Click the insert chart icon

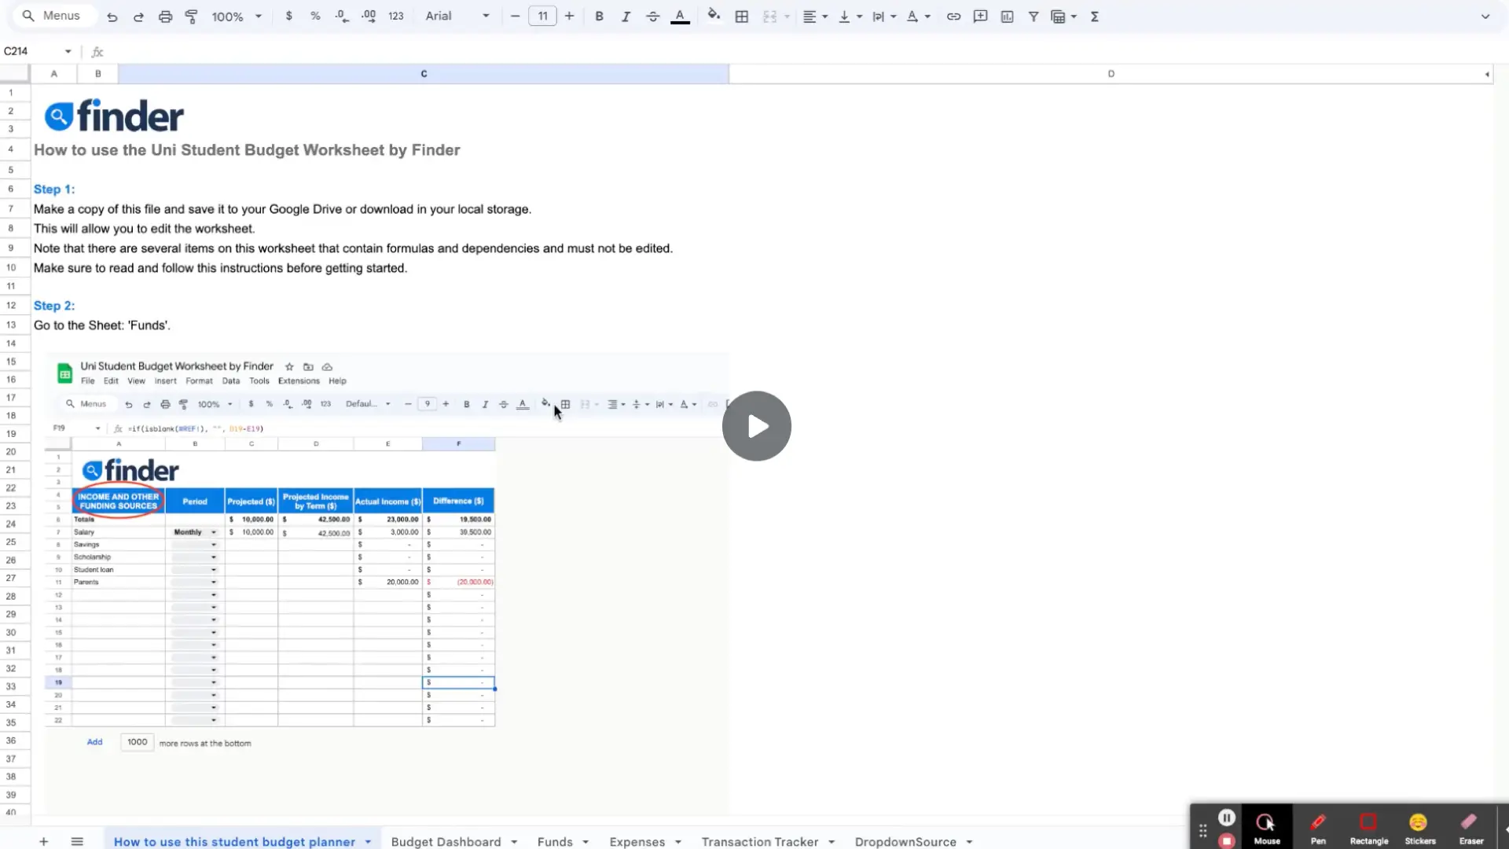pos(1007,17)
